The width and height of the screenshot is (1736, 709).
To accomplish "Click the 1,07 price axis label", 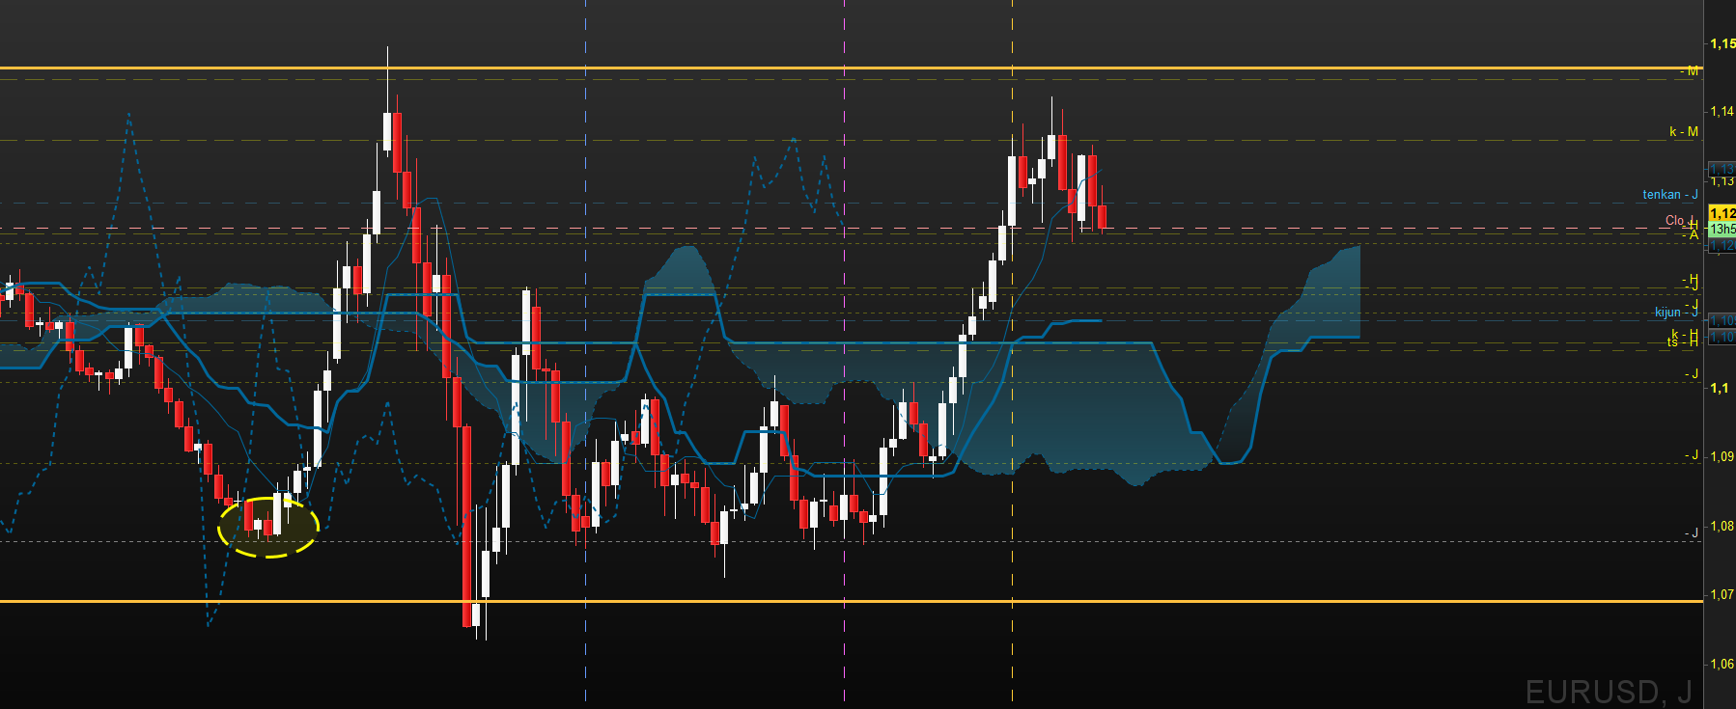I will [1722, 594].
